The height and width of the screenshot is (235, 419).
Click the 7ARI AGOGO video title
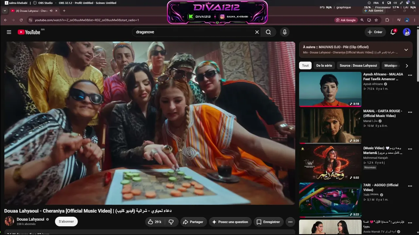click(381, 187)
